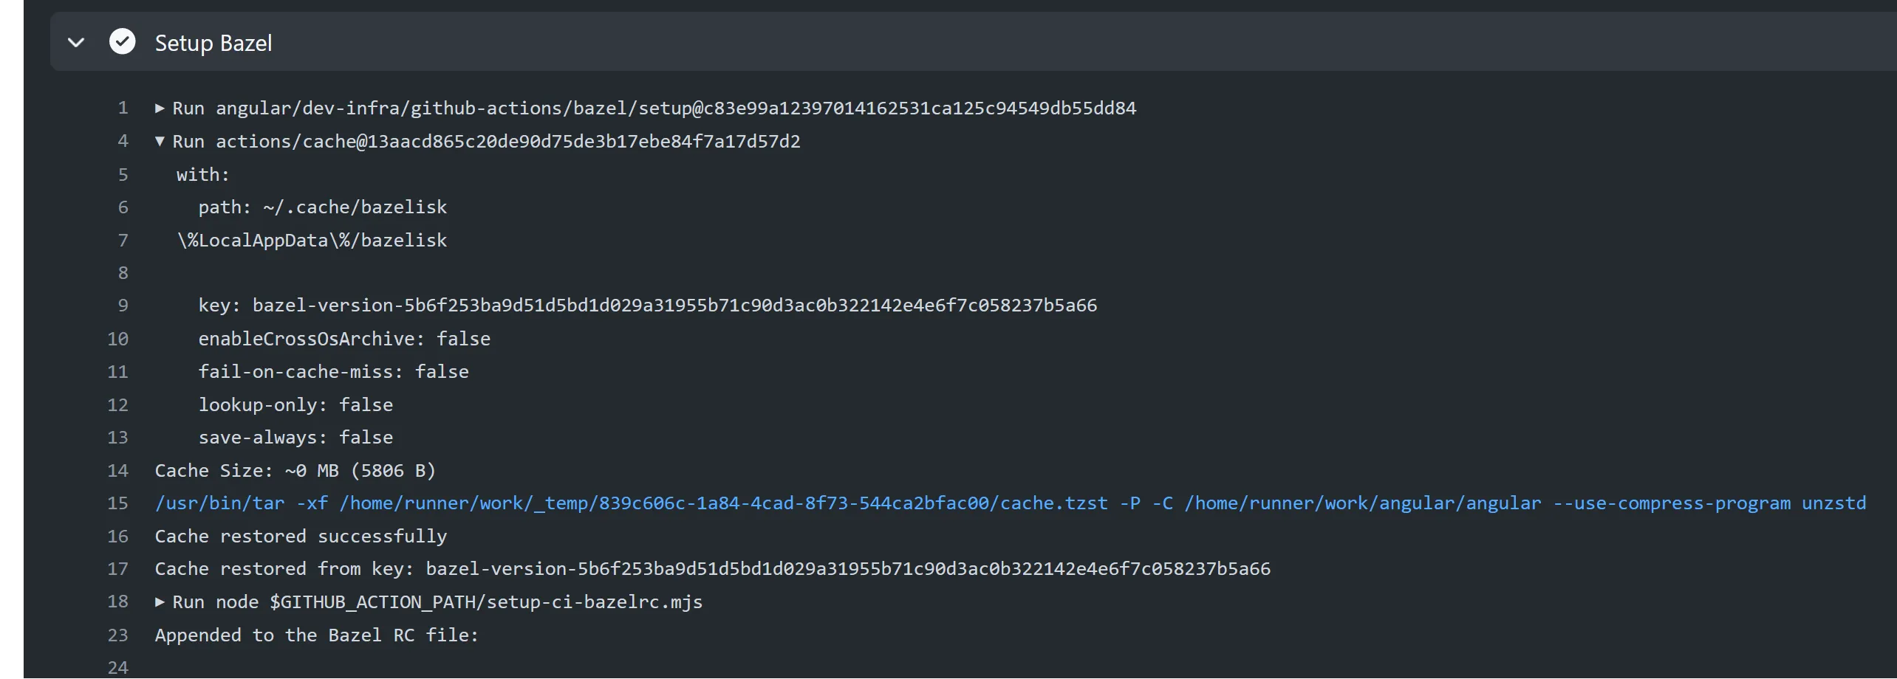
Task: Click the 'Cache restored successfully' log line
Action: pos(301,537)
